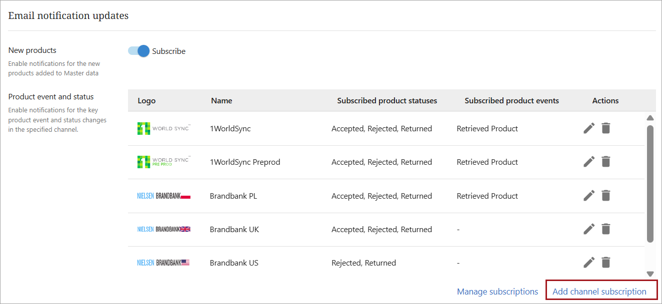The height and width of the screenshot is (304, 662).
Task: Delete the Brandbank UK subscription
Action: 605,229
